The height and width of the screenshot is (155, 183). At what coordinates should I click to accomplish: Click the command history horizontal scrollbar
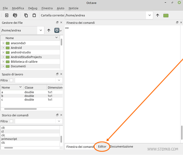coord(9,148)
